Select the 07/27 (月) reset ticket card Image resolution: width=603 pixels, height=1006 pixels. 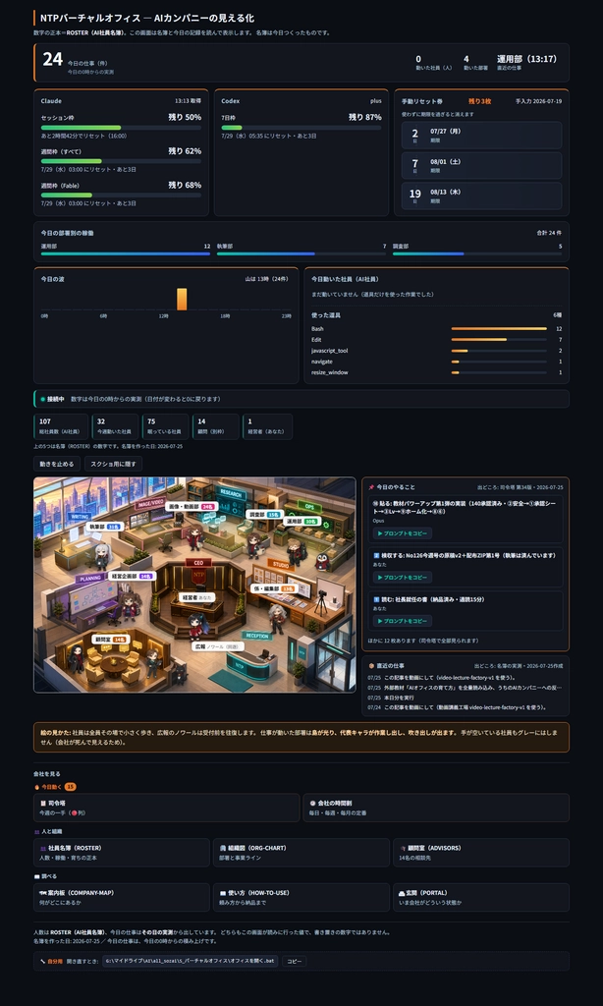pos(482,136)
